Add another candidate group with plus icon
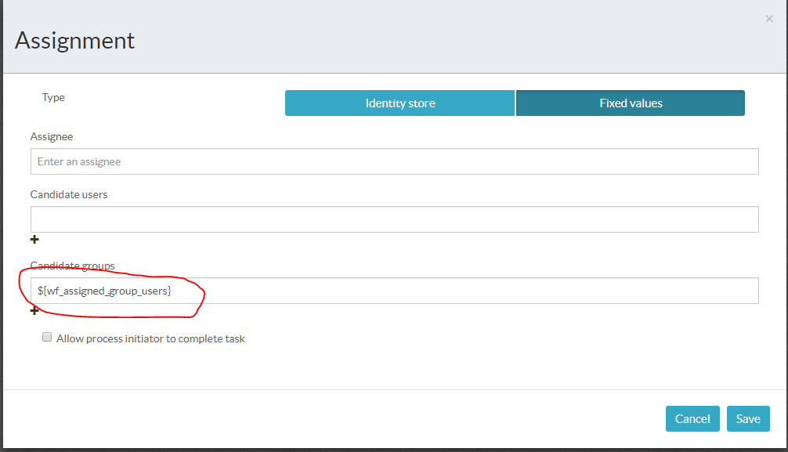The image size is (788, 452). [x=34, y=311]
